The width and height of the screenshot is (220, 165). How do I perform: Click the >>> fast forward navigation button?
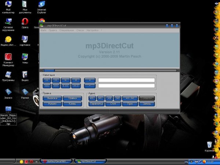point(56,86)
